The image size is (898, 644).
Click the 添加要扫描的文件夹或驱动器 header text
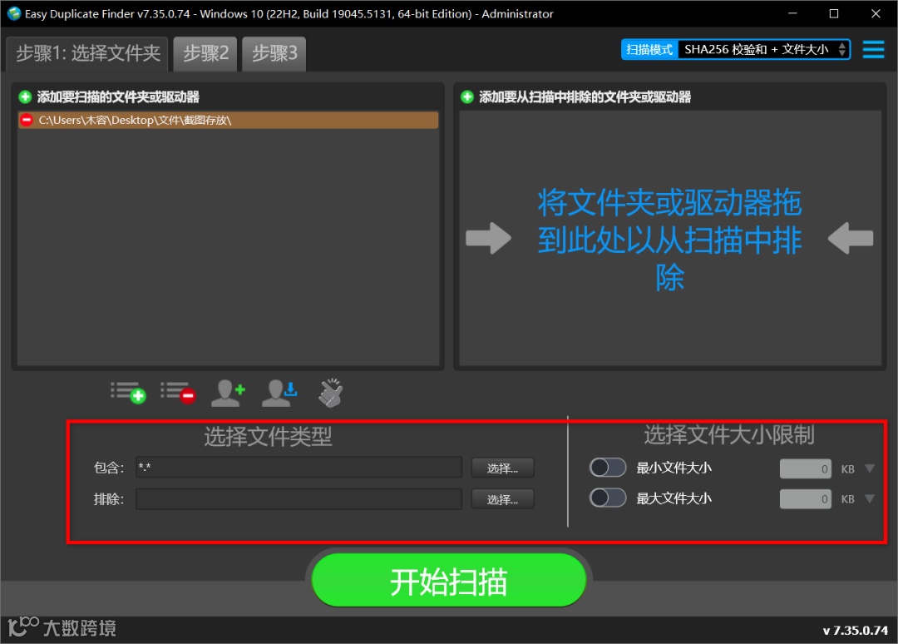pyautogui.click(x=118, y=97)
